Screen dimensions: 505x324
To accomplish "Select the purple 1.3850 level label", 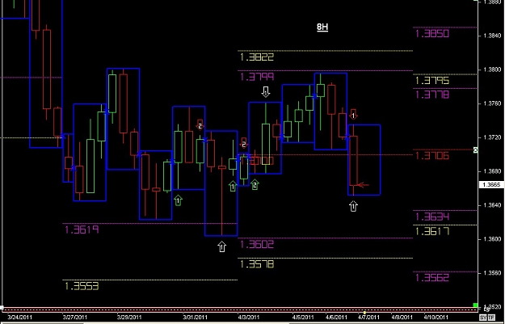I will coord(432,34).
